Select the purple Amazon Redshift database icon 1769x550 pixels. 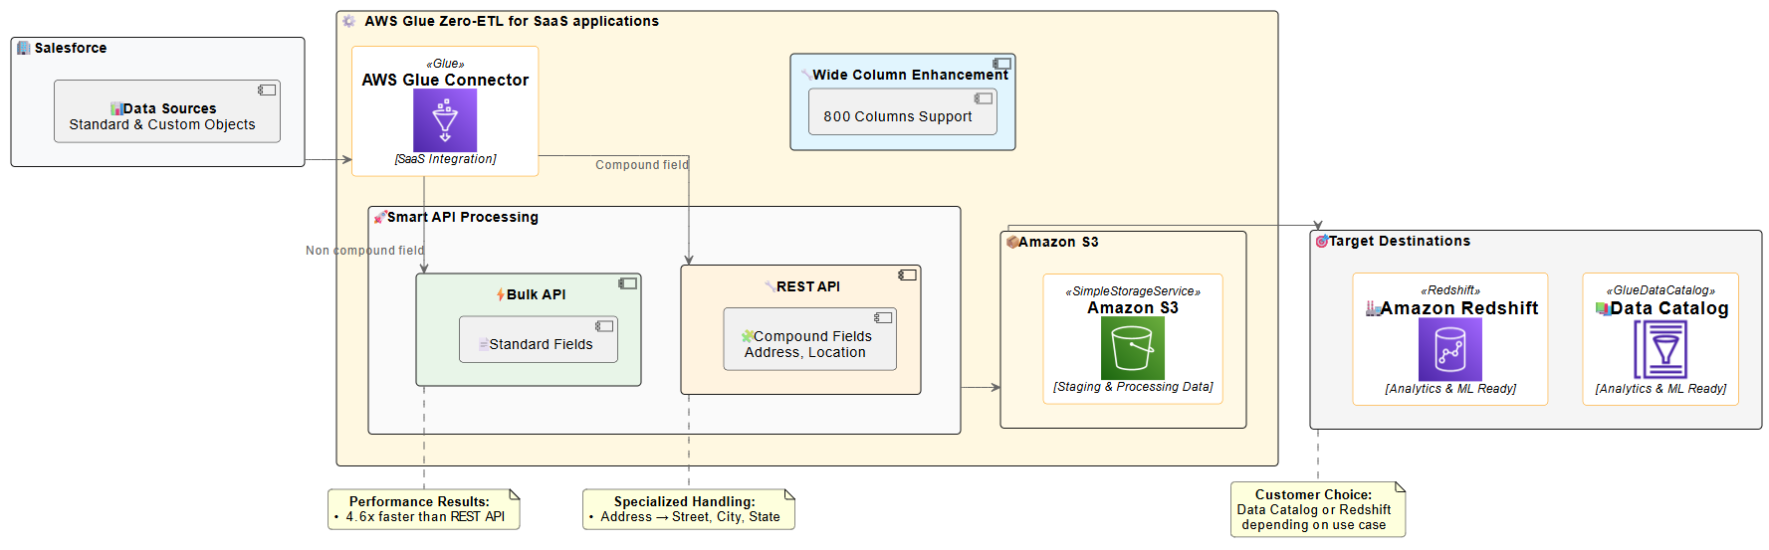tap(1450, 349)
